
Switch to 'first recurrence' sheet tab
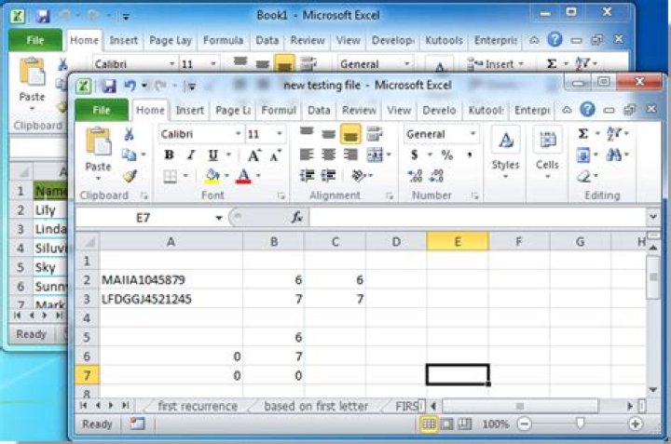(x=197, y=406)
